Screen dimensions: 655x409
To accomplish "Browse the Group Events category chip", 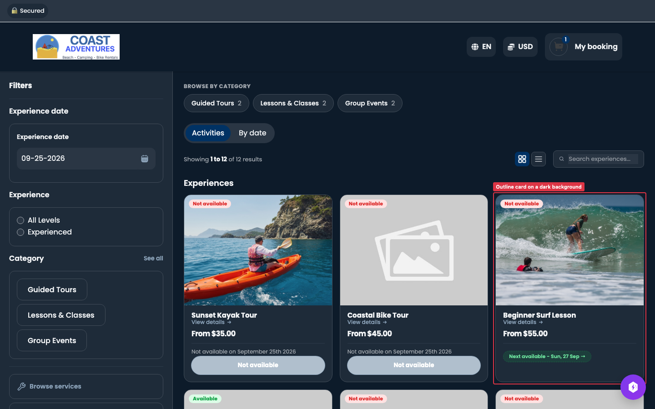I will (x=370, y=103).
